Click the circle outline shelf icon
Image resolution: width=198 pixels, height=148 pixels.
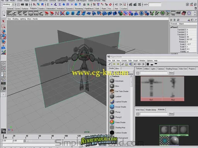point(189,13)
